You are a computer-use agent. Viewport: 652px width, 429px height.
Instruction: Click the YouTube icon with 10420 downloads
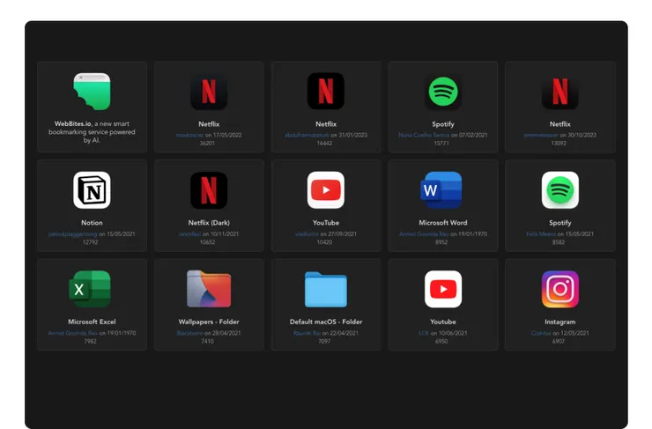tap(326, 190)
